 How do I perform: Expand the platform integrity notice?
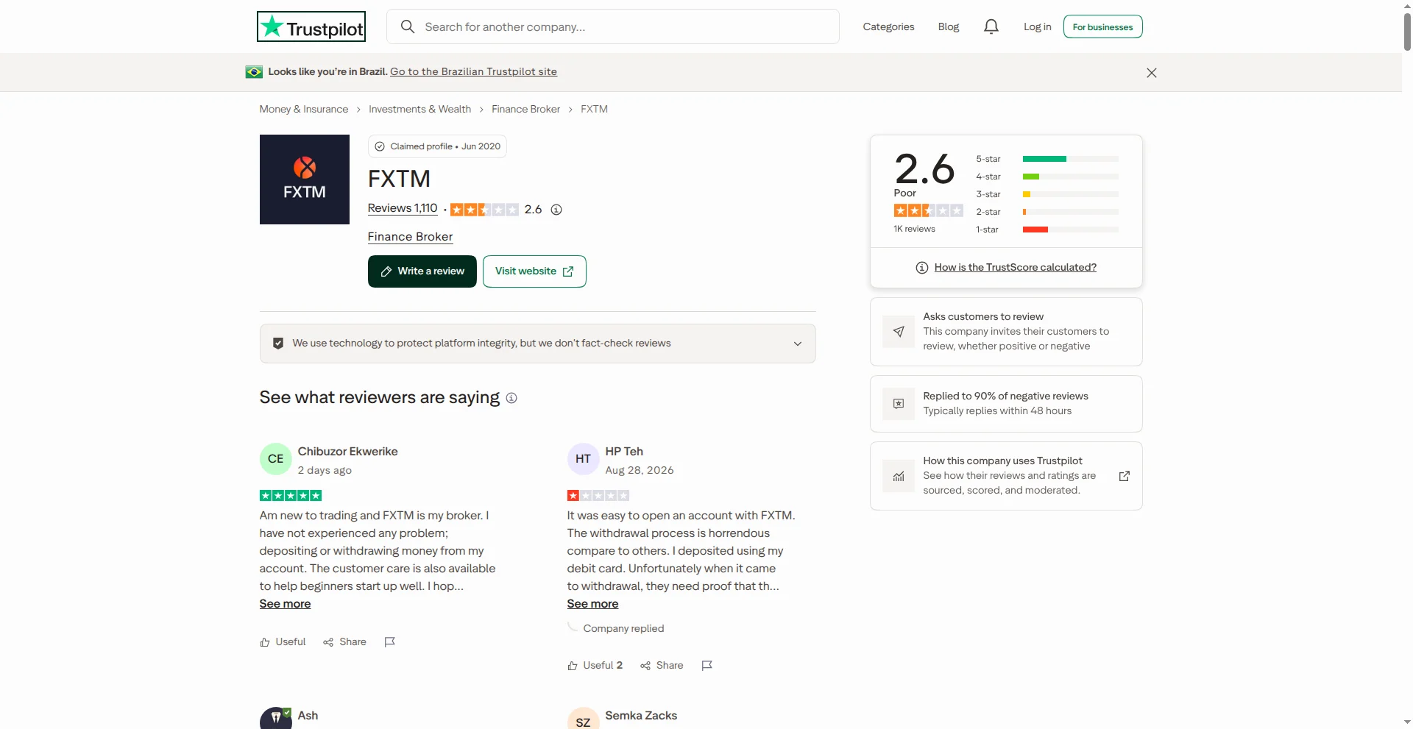pos(538,344)
